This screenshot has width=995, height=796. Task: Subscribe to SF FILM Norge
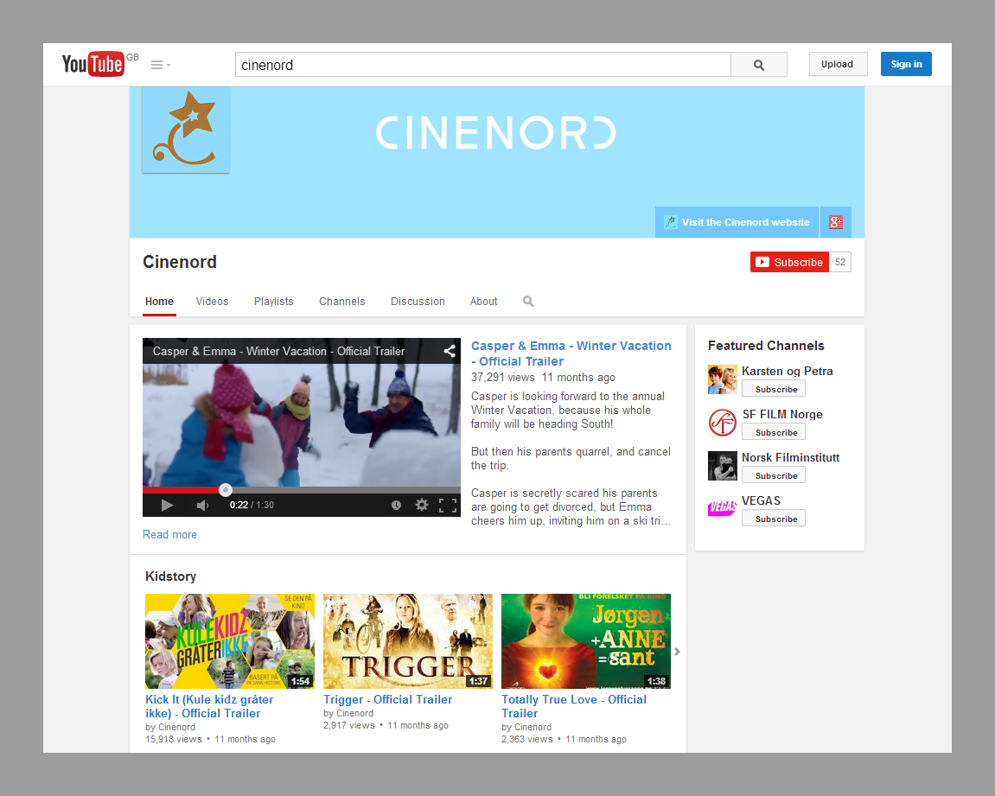coord(774,432)
